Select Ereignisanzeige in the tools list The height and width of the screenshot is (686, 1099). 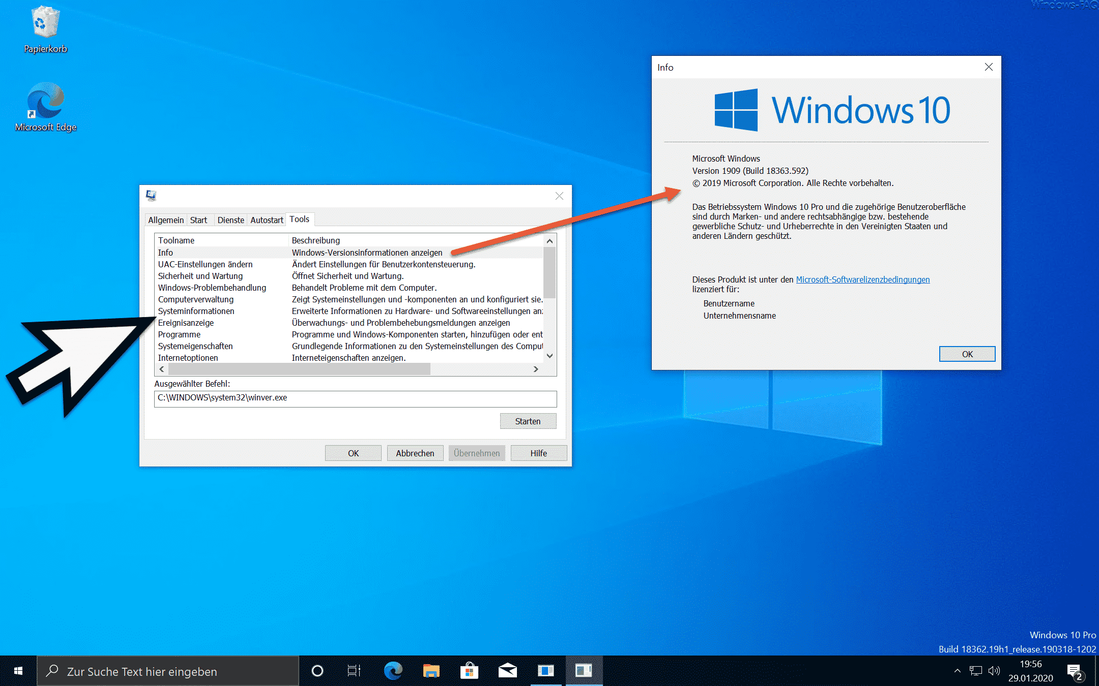pos(186,323)
